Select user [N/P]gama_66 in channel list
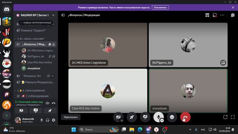This screenshot has height=134, width=238. (x=38, y=56)
